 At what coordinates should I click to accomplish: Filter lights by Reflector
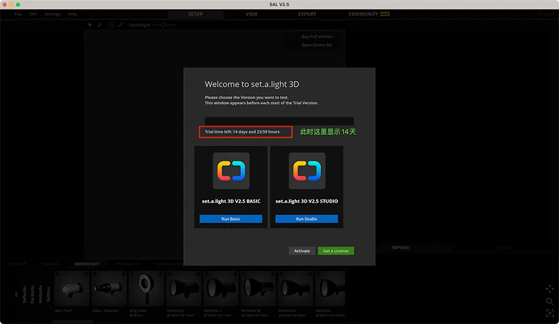[x=24, y=294]
